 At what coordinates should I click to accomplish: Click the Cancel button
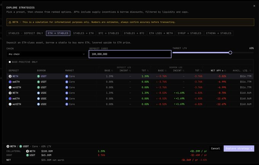[x=216, y=149]
